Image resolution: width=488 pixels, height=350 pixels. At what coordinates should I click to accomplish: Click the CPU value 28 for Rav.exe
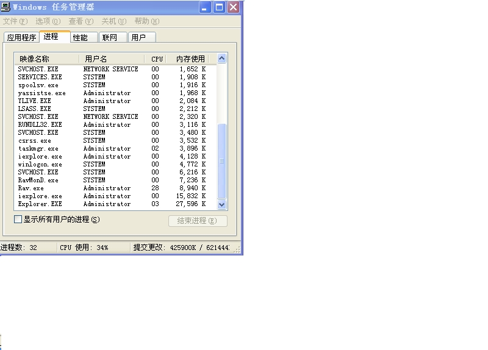[x=155, y=188]
